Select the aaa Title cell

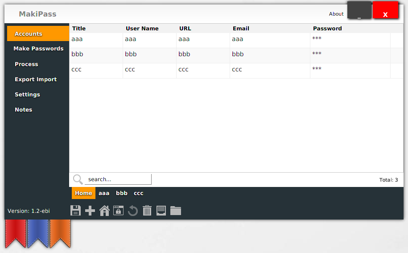coord(96,40)
